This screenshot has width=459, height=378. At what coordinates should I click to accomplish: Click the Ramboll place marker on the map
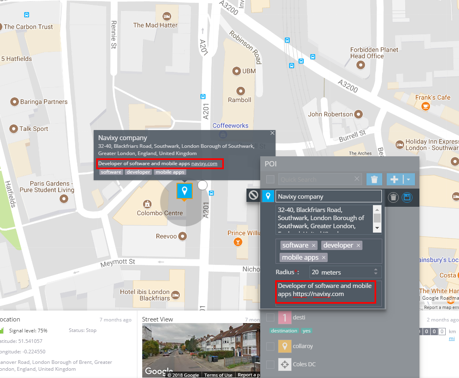pos(241,91)
